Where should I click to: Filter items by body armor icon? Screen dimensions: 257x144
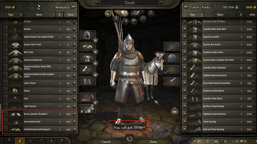click(x=134, y=21)
